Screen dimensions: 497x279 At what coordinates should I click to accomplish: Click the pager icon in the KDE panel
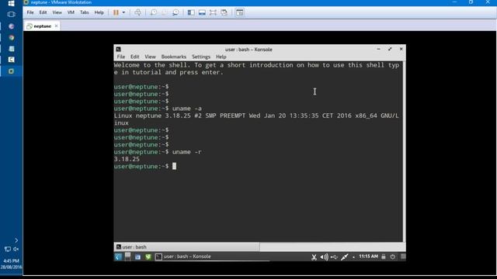click(x=127, y=257)
